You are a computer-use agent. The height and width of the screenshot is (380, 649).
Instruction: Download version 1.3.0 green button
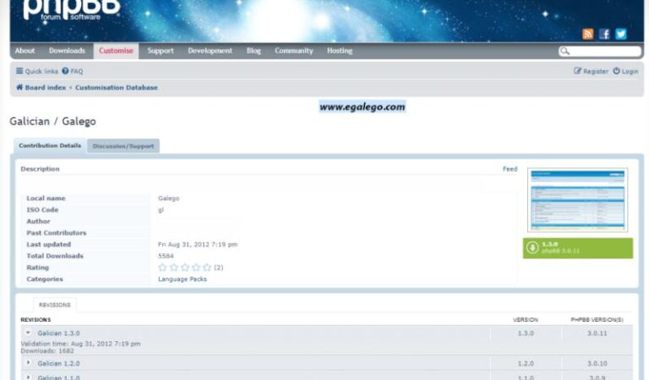click(x=578, y=248)
